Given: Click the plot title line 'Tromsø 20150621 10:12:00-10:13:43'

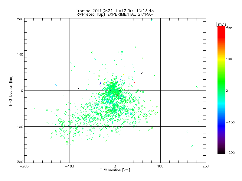Looking at the screenshot, I should (115, 11).
